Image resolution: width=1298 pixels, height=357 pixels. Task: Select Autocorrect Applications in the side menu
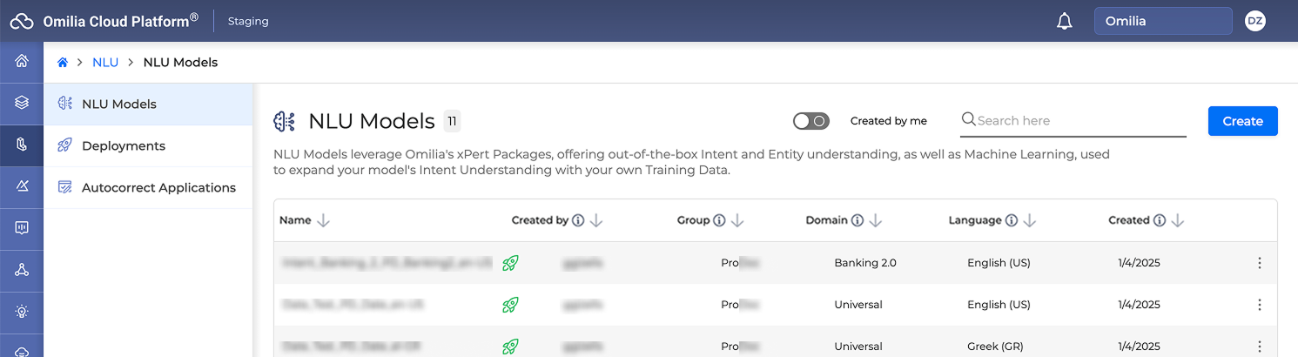[x=158, y=188]
